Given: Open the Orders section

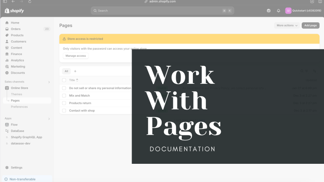Looking at the screenshot, I should click(15, 29).
